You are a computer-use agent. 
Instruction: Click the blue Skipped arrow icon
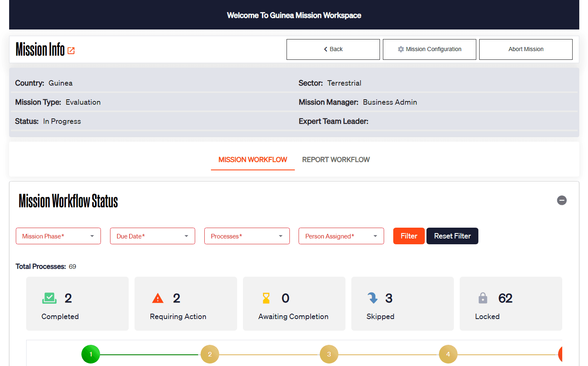[x=372, y=298]
